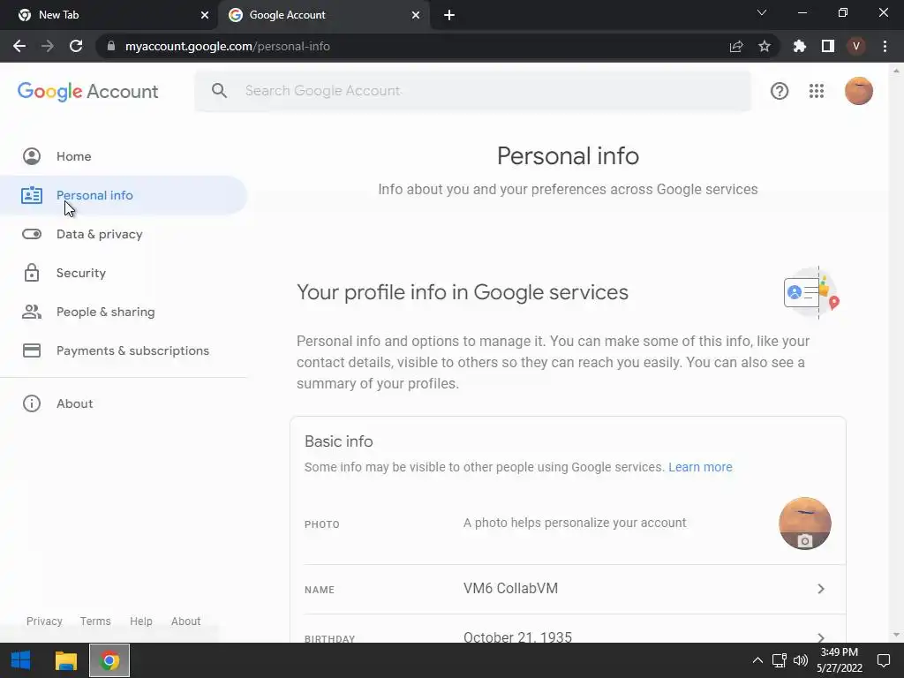Click the browser forward arrow

point(48,46)
